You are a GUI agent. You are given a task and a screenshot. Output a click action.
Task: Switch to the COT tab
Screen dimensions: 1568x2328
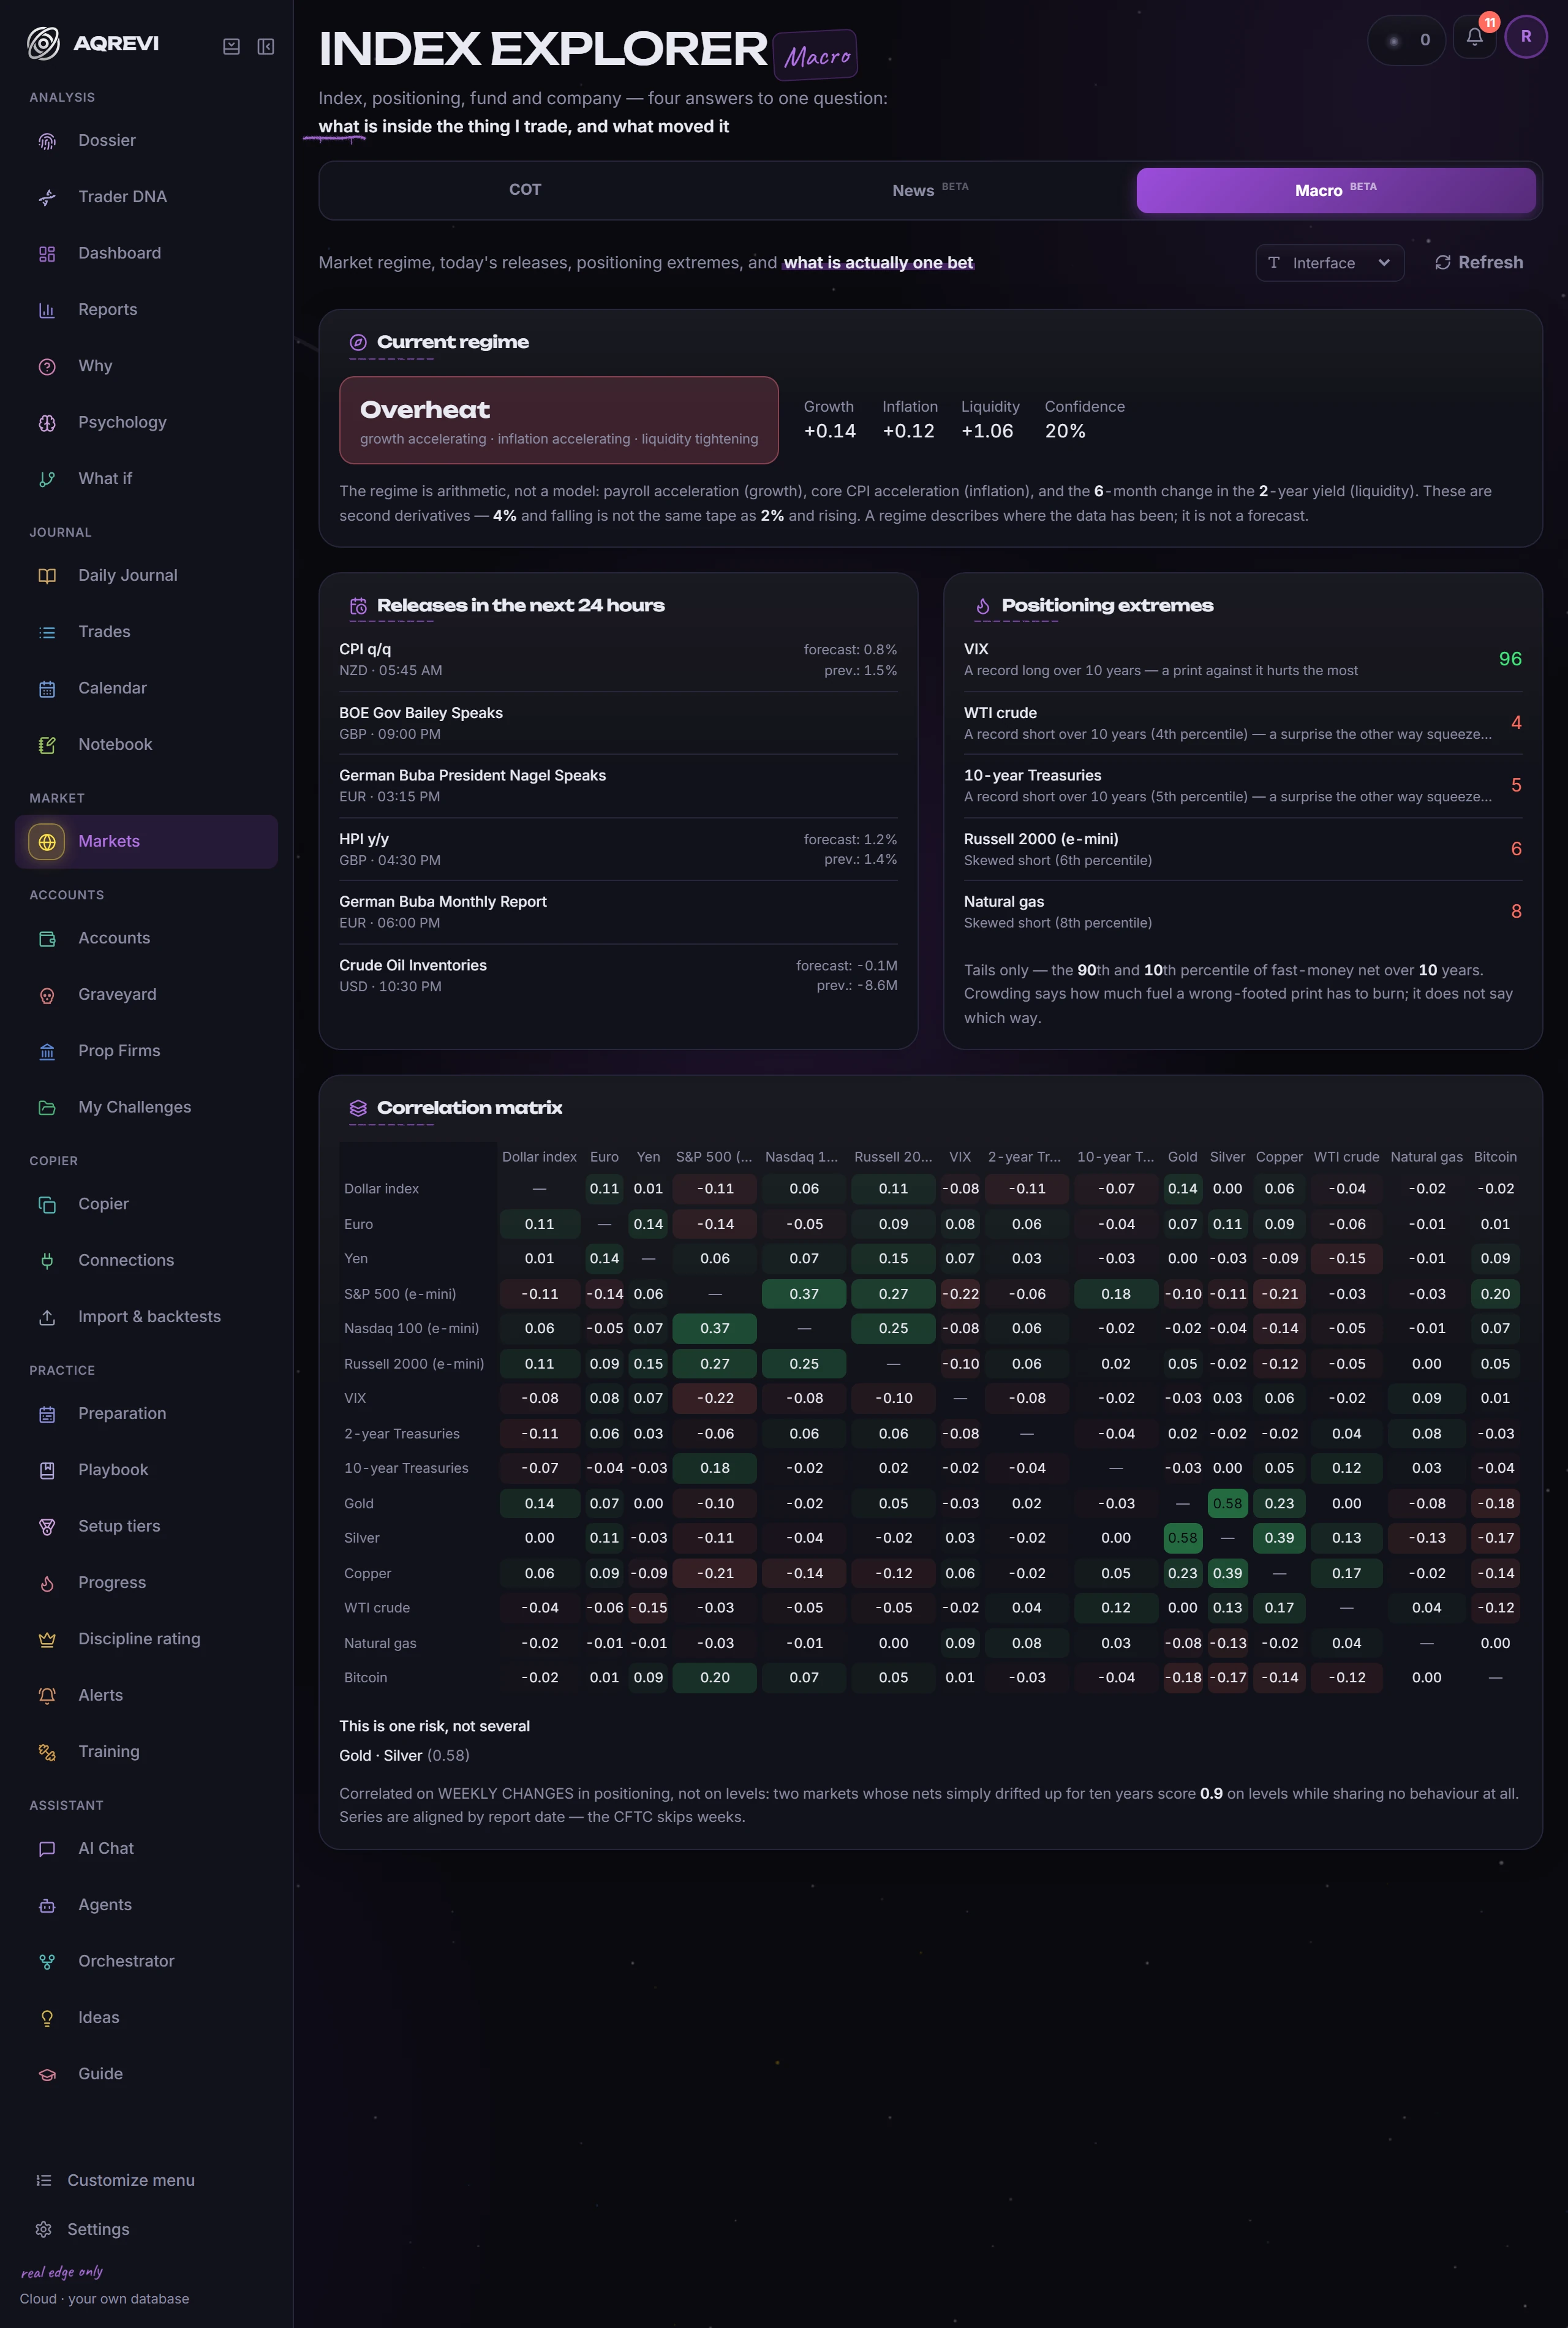click(525, 190)
